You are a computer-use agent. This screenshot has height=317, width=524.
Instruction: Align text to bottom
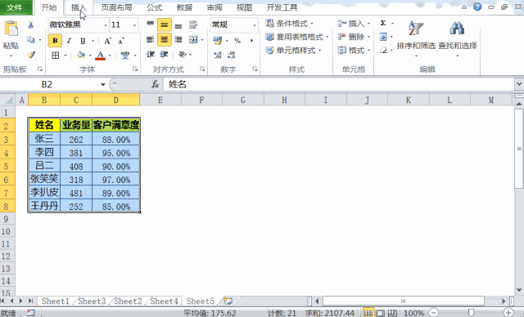[178, 25]
